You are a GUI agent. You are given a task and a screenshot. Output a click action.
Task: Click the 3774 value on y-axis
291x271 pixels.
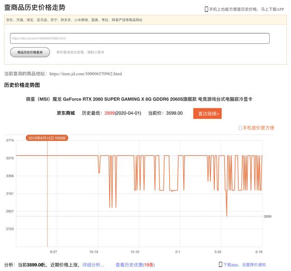(x=10, y=141)
